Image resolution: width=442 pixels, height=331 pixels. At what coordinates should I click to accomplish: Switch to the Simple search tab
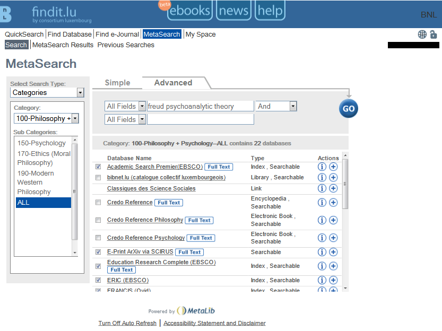(118, 83)
